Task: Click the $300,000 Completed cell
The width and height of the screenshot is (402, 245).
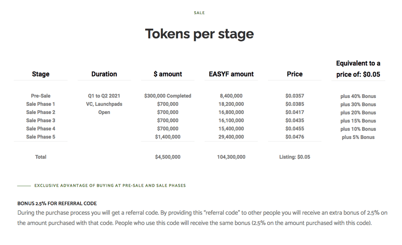Action: tap(167, 96)
